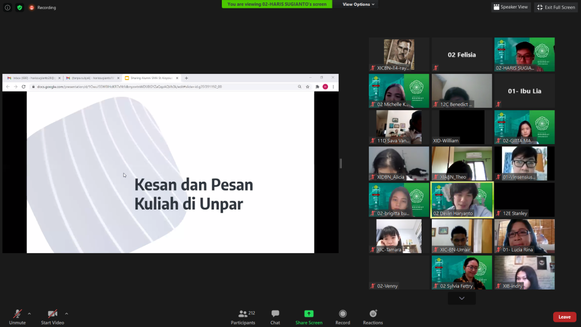Click the divider handle beside shared screen
Screen dimensions: 581x327
[340, 163]
